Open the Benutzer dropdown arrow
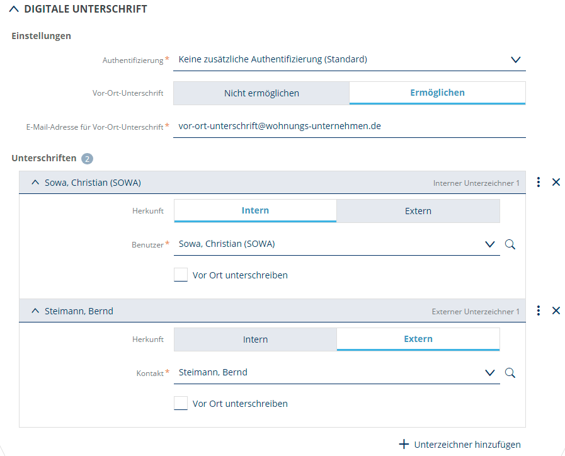Viewport: 565px width, 456px height. 490,244
